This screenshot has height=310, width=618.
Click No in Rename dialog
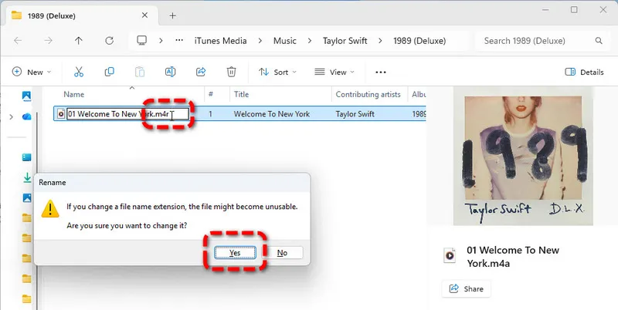coord(282,253)
